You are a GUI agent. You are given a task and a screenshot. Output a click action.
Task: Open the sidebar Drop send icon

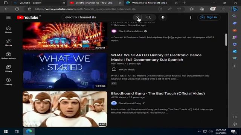[234, 58]
